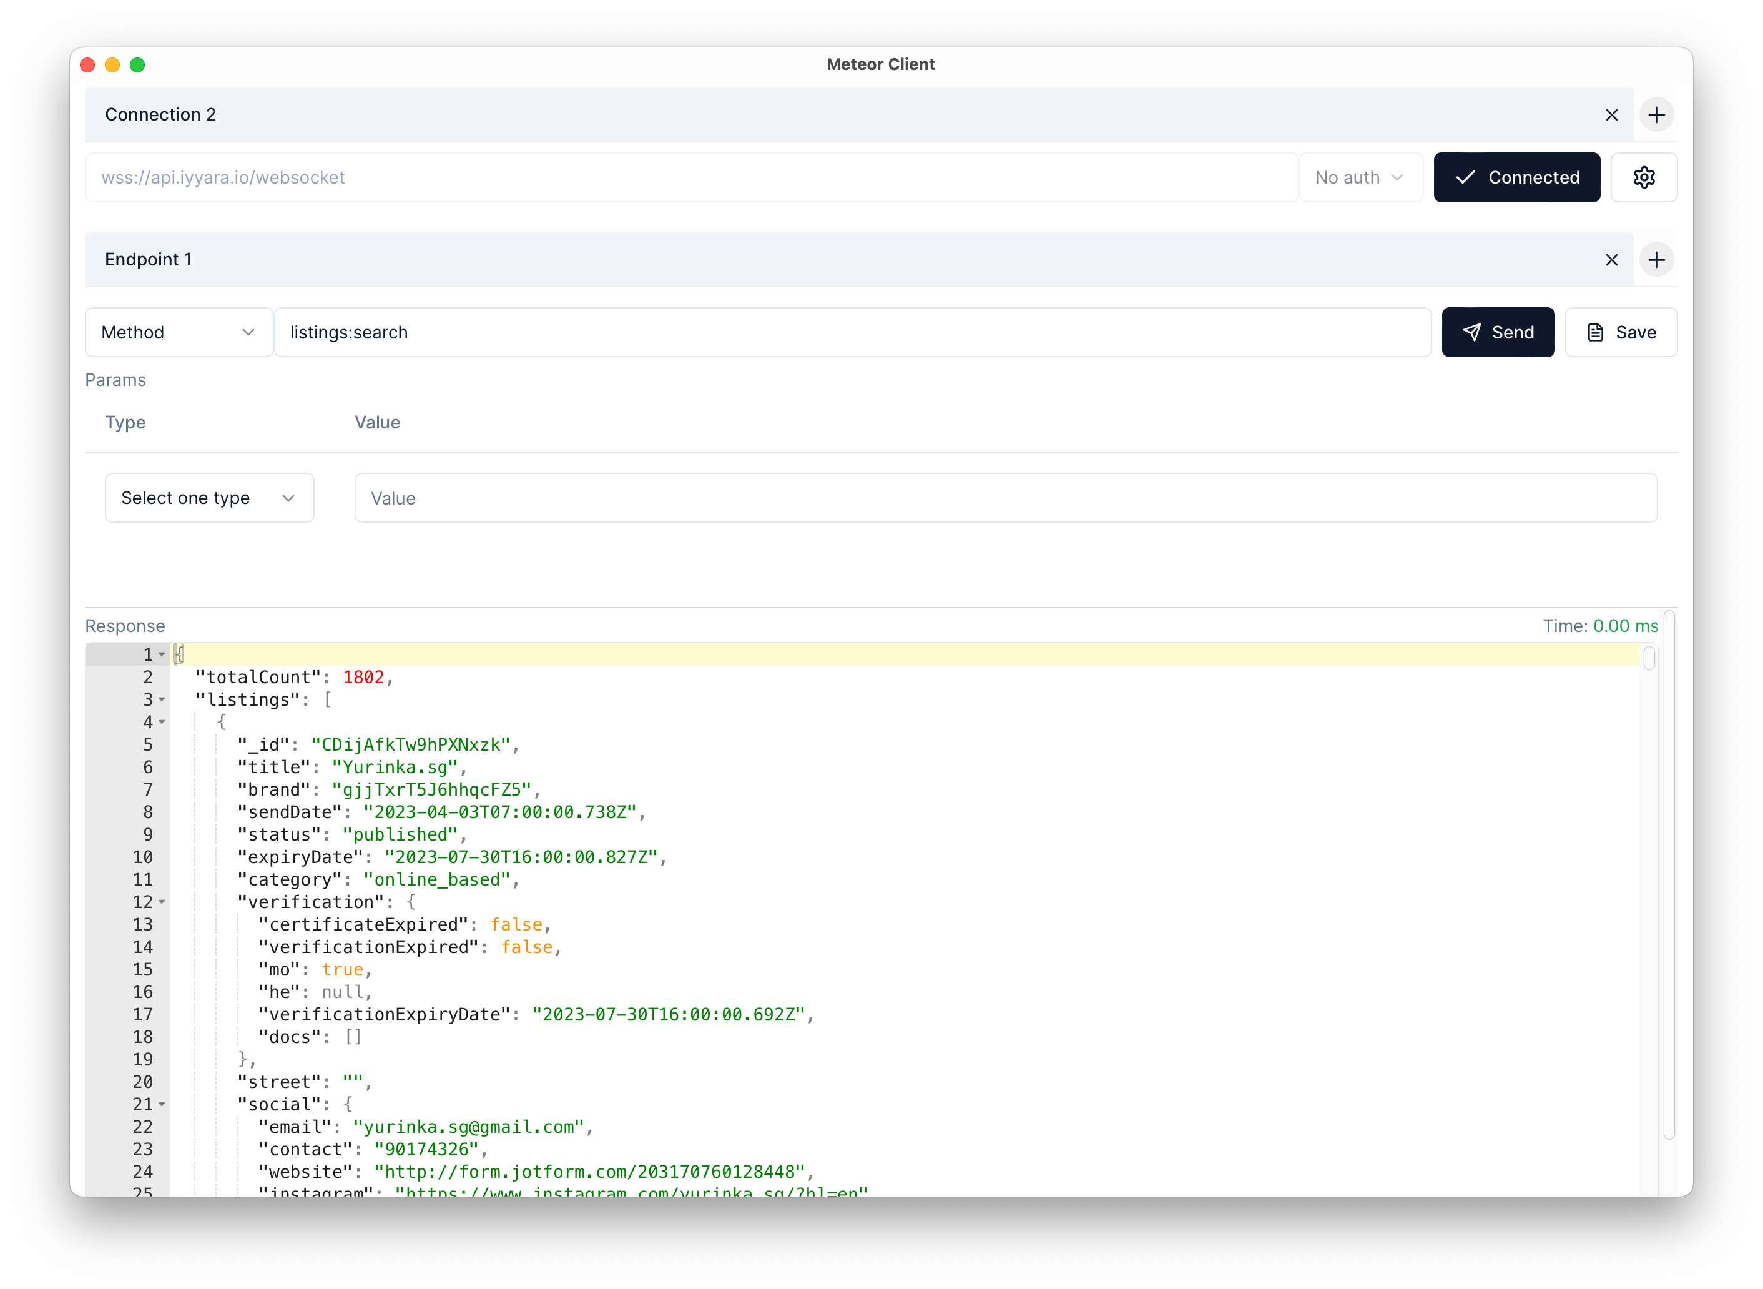Click the close icon on Connection 2

pos(1613,114)
